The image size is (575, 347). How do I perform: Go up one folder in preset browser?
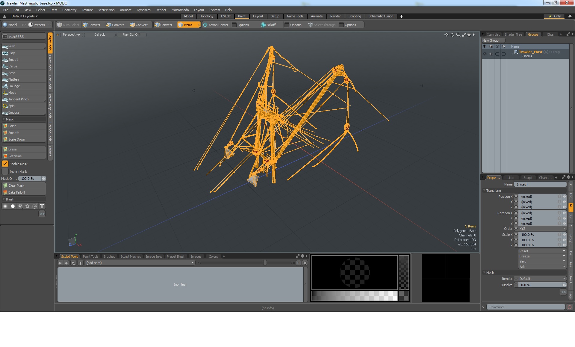(73, 263)
